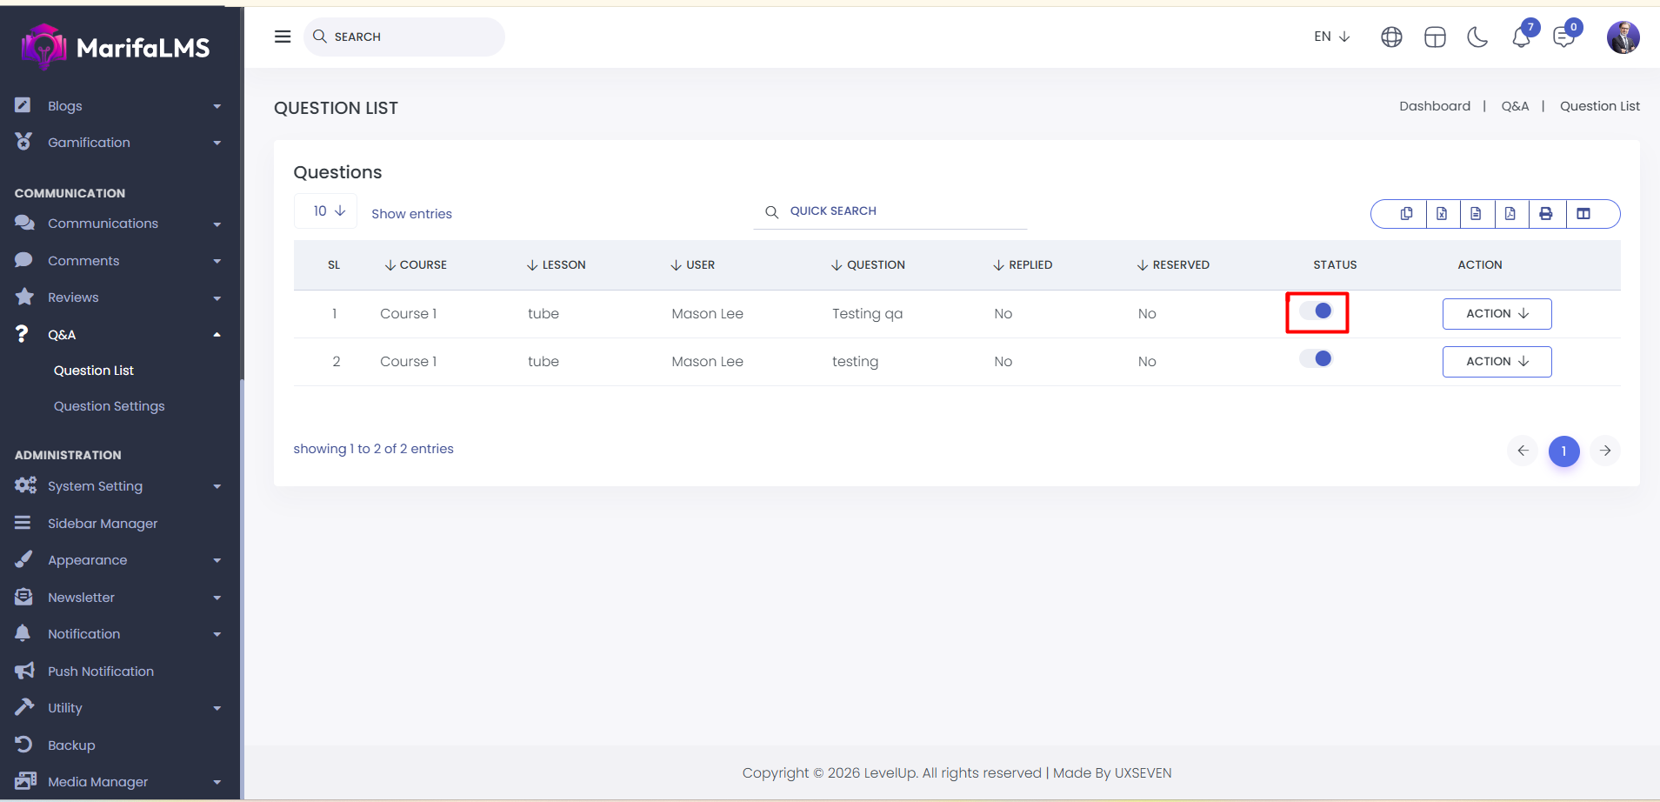Expand the System Setting menu
The height and width of the screenshot is (802, 1660).
pyautogui.click(x=117, y=486)
